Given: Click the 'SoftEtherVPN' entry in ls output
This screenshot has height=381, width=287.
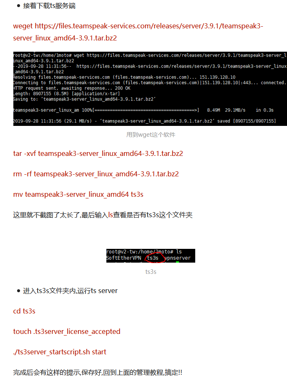Looking at the screenshot, I should coord(123,258).
